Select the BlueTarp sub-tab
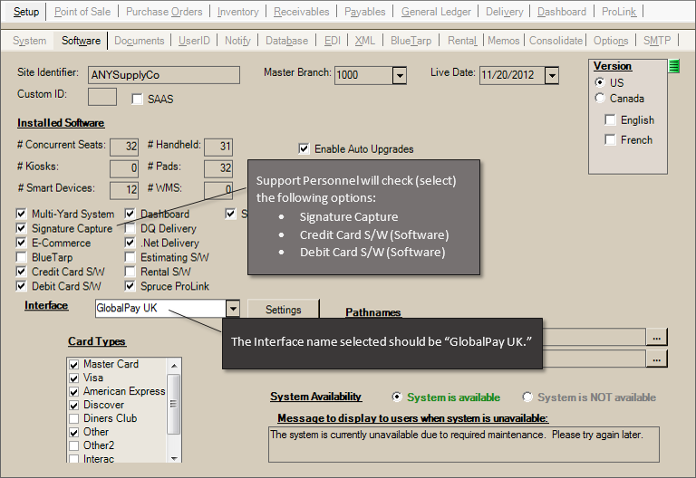This screenshot has width=696, height=478. click(411, 41)
